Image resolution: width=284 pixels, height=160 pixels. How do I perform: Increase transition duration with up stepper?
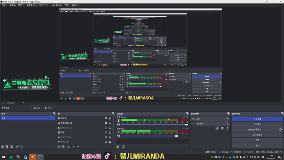(x=228, y=123)
